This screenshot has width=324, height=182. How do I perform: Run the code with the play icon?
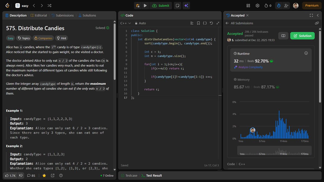coord(145,5)
